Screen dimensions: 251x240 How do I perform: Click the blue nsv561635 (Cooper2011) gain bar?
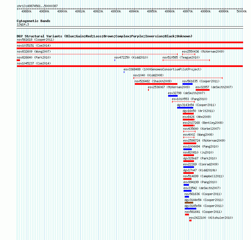click(188, 84)
